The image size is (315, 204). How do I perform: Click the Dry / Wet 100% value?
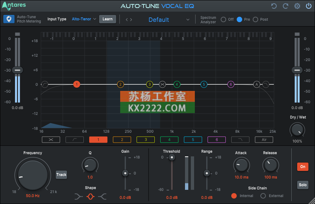[297, 141]
